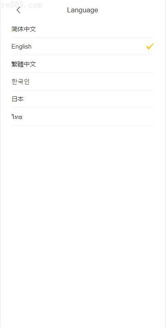Switch app language to Traditional Chinese
Viewport: 166px width, 329px height.
pos(83,64)
